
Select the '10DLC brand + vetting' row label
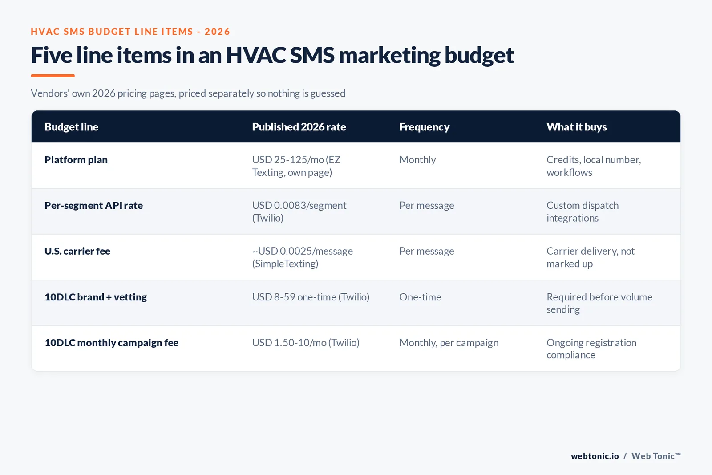point(96,297)
